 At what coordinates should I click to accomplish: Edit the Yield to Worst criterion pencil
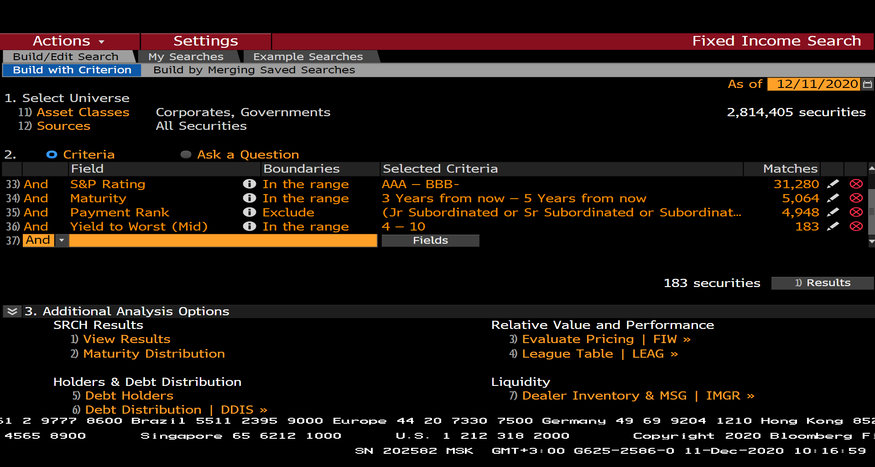(833, 226)
